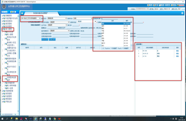
Task: Click the help icon in panel header
Action: click(x=182, y=13)
